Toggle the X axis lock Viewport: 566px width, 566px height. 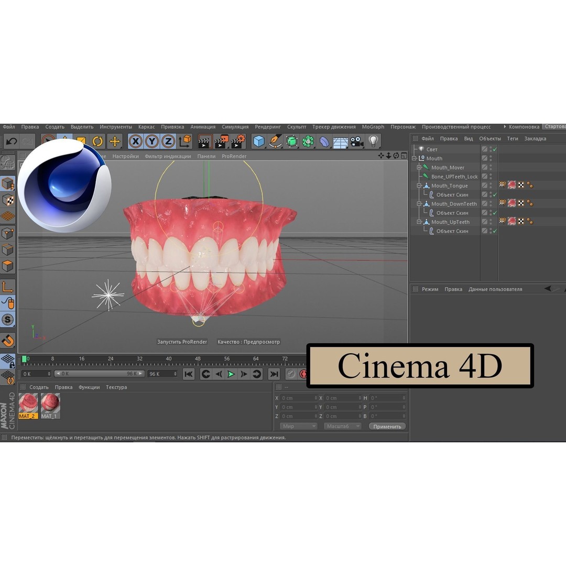[x=135, y=141]
